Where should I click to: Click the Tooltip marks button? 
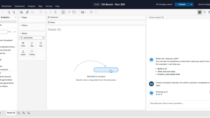point(32,53)
